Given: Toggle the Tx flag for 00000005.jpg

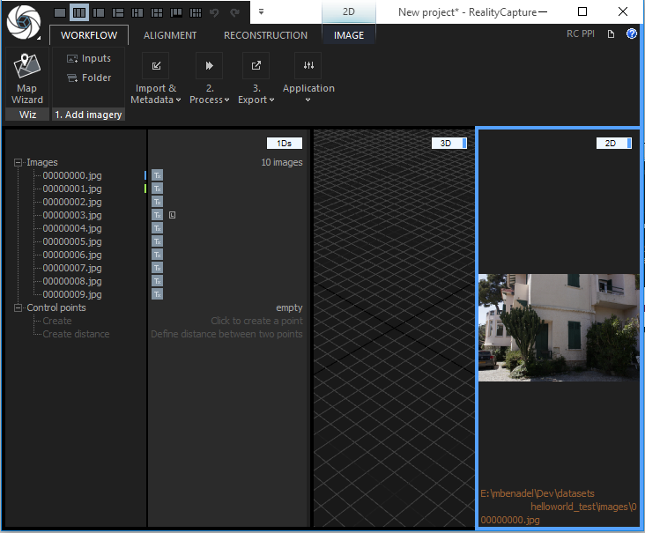Looking at the screenshot, I should 157,241.
